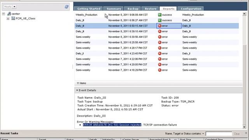Screen dimensions: 249x140
Task: Click error icon for 6:30:56 AM row
Action: [x=160, y=37]
